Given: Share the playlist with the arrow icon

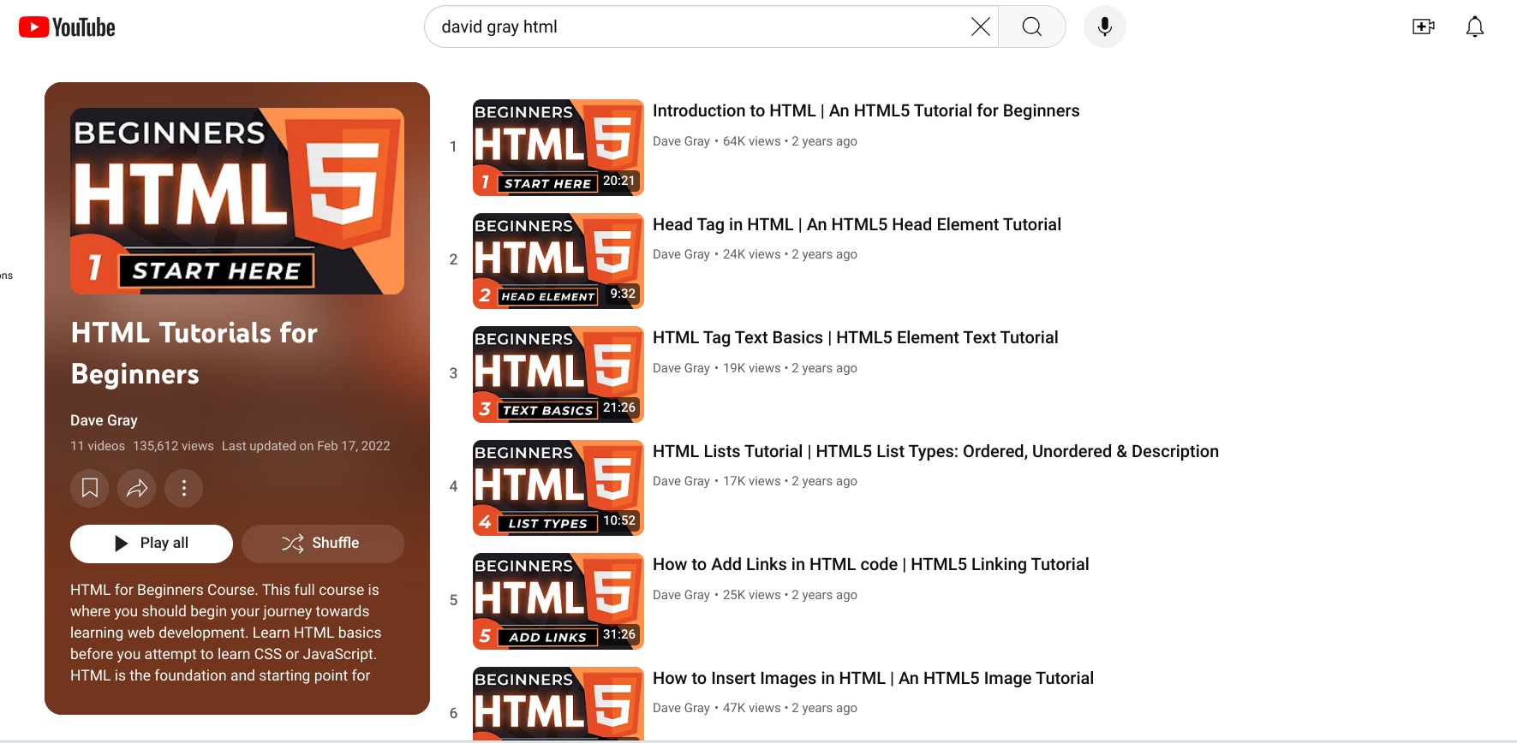Looking at the screenshot, I should 137,488.
